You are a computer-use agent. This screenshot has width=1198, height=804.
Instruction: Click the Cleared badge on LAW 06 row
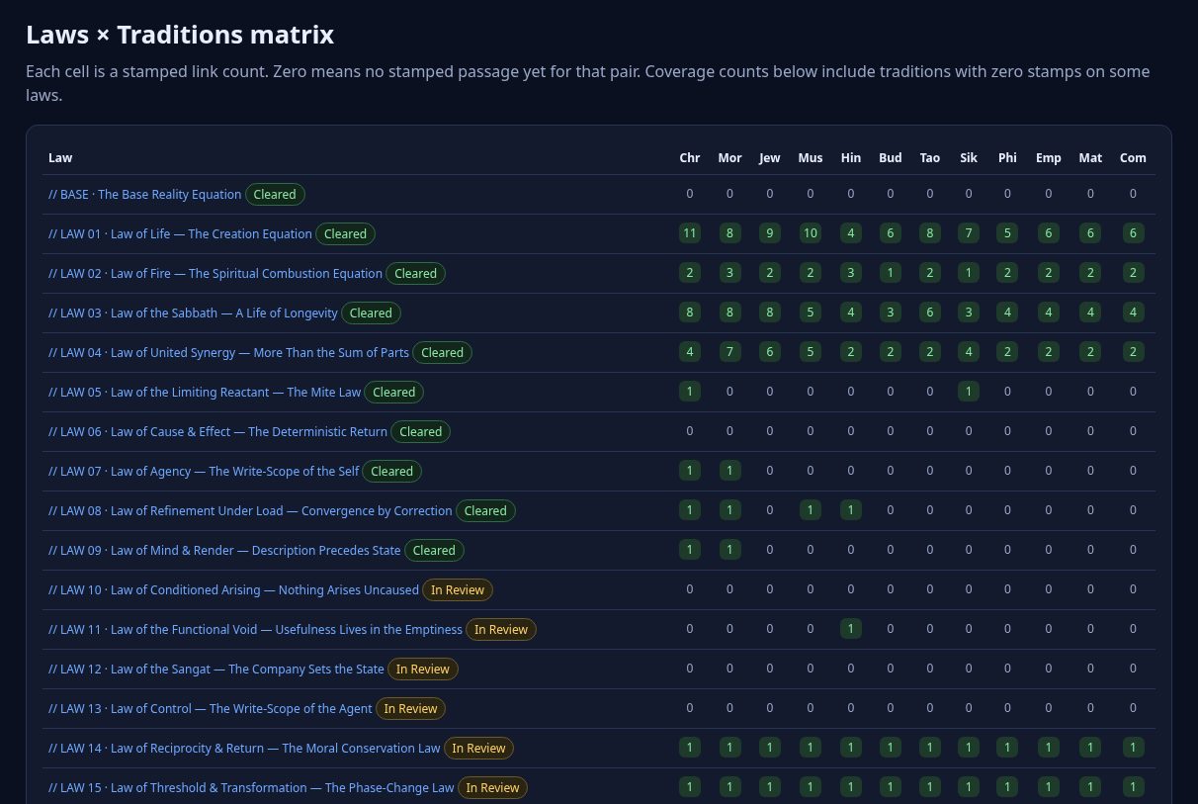click(x=421, y=432)
